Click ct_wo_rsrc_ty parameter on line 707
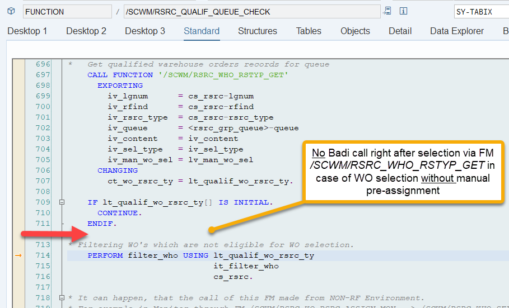The width and height of the screenshot is (509, 308). [140, 181]
